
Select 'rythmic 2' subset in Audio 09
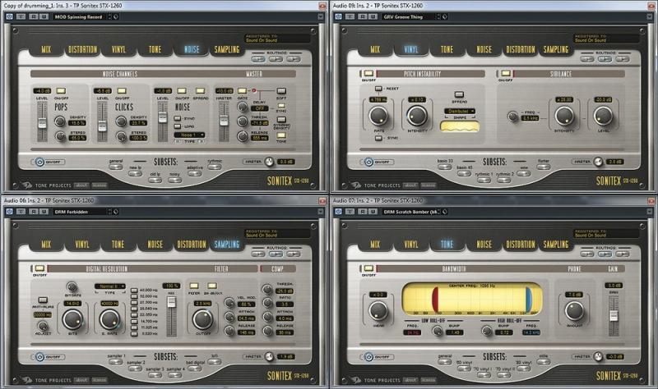pos(503,180)
